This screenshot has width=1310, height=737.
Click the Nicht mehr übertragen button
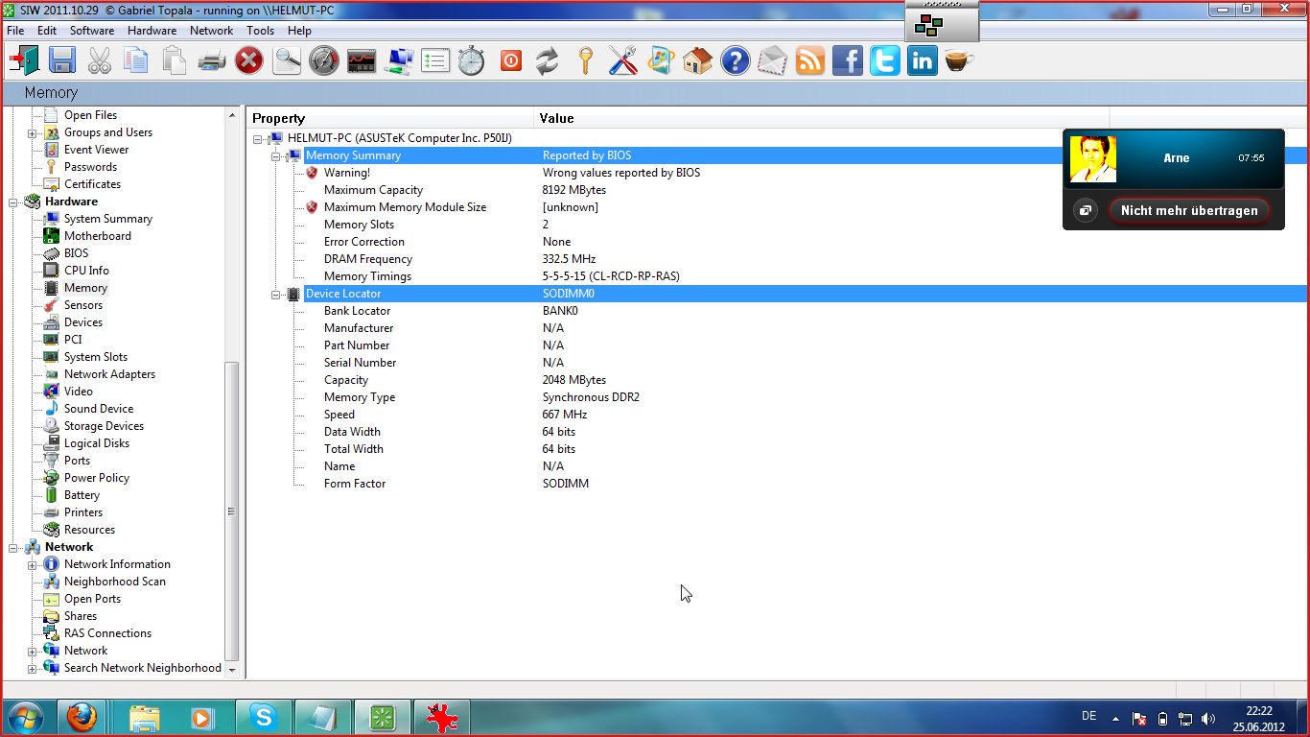click(x=1189, y=210)
